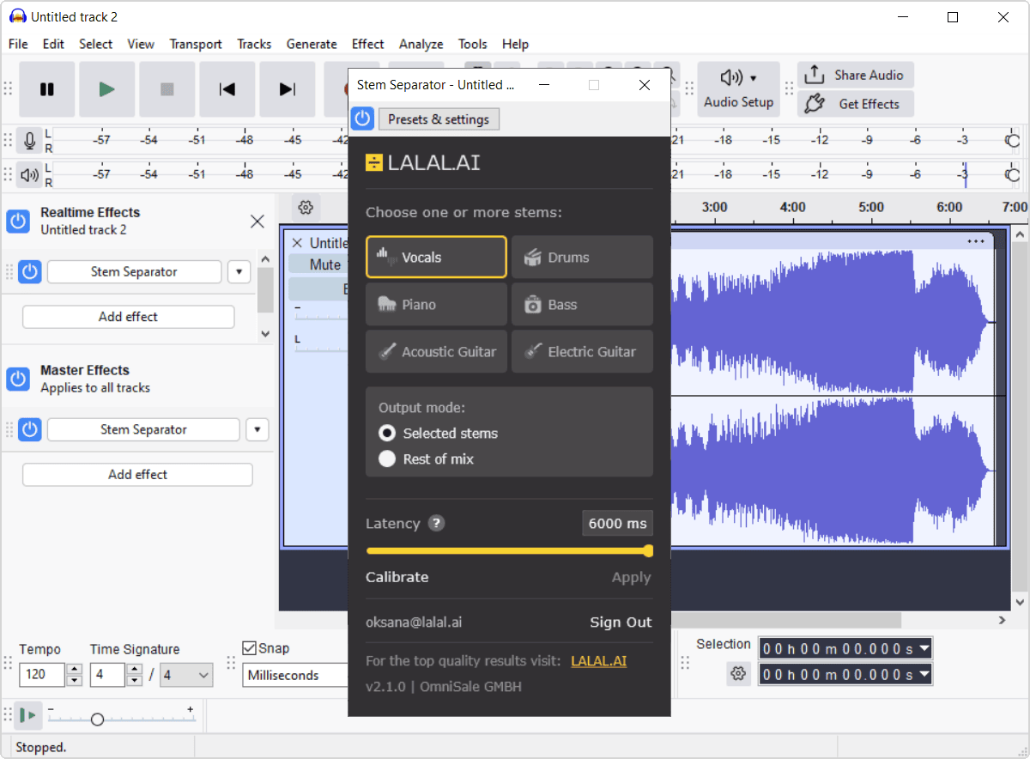Click the Stop transport button
1030x759 pixels.
pos(167,89)
